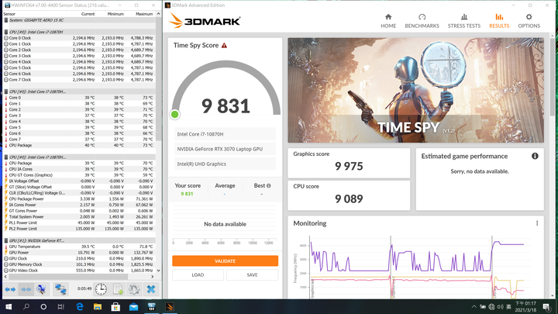Open the clock and date in the taskbar
Screen dimensions: 558x314
[526, 307]
